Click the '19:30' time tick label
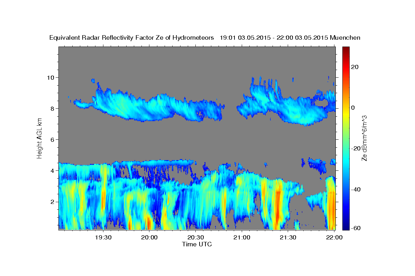The width and height of the screenshot is (415, 276). coord(103,237)
